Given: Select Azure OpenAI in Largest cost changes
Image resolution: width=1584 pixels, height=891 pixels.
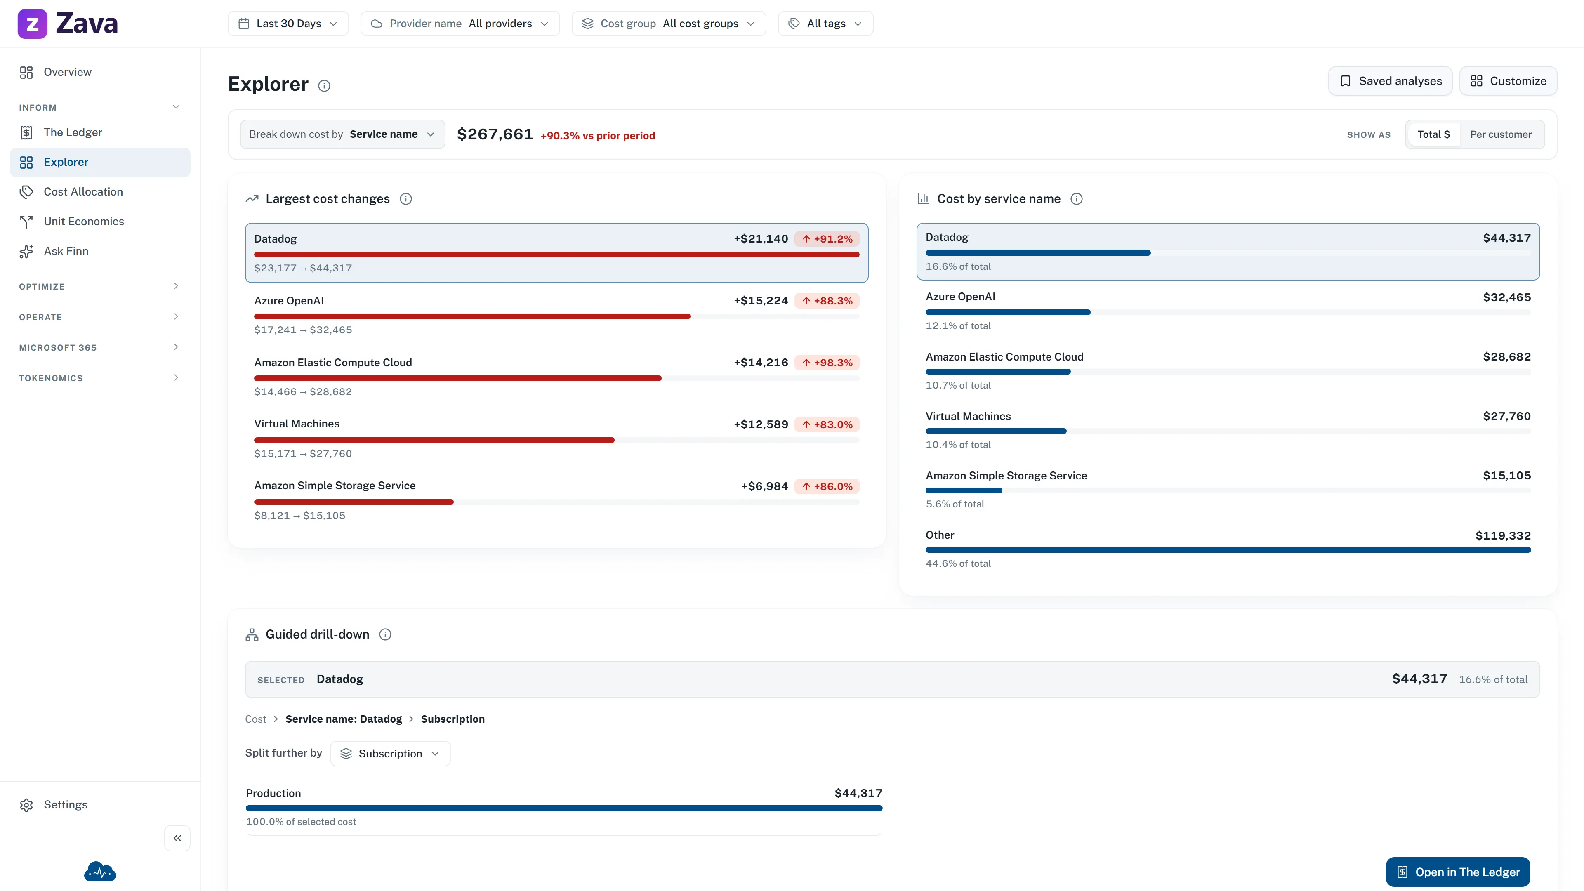Looking at the screenshot, I should pos(556,315).
